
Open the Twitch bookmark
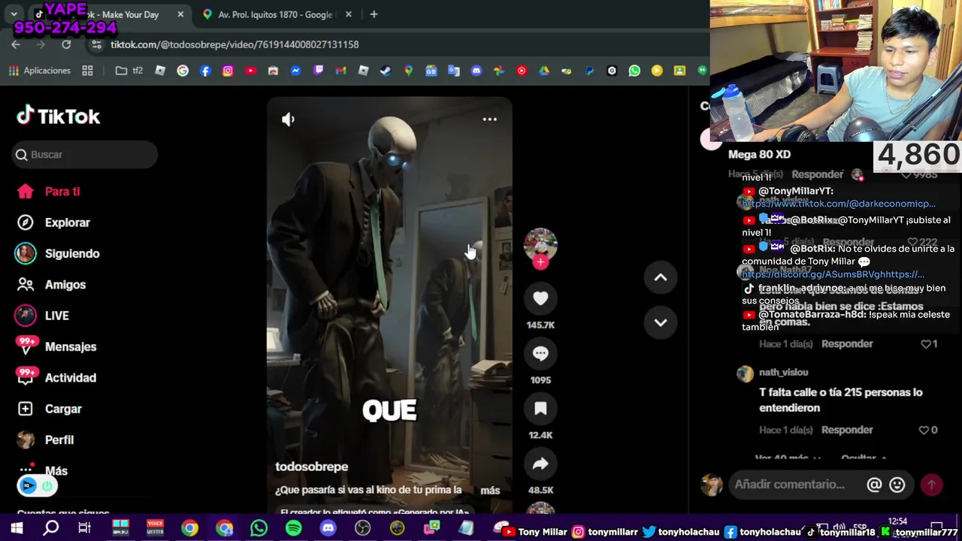318,71
